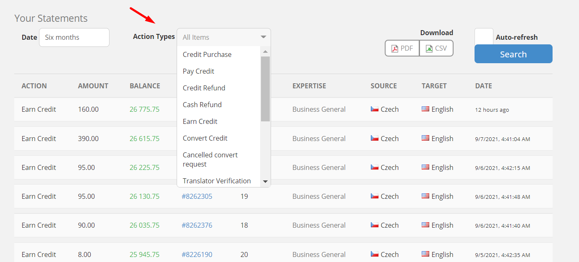Open job link #8262305
The image size is (579, 262).
click(x=197, y=196)
